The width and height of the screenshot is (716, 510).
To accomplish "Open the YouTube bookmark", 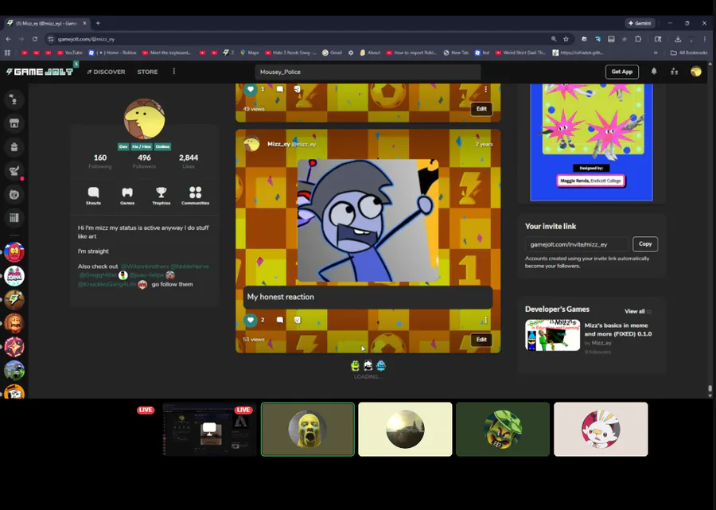I will coord(70,53).
